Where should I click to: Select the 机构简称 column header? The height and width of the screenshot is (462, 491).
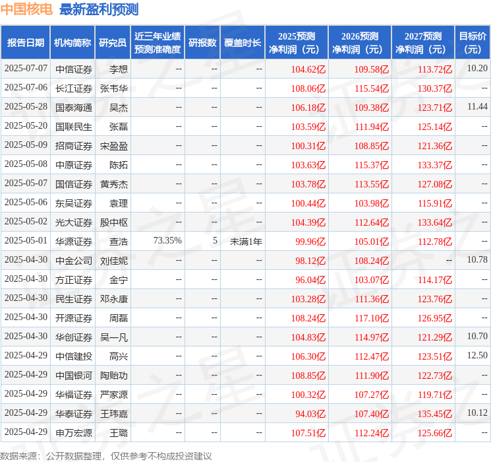[72, 43]
